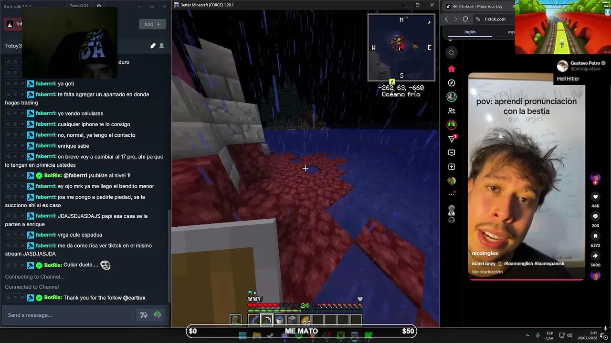The height and width of the screenshot is (343, 611).
Task: Click the BotRix 'Culiar duele' message emote
Action: coord(105,265)
